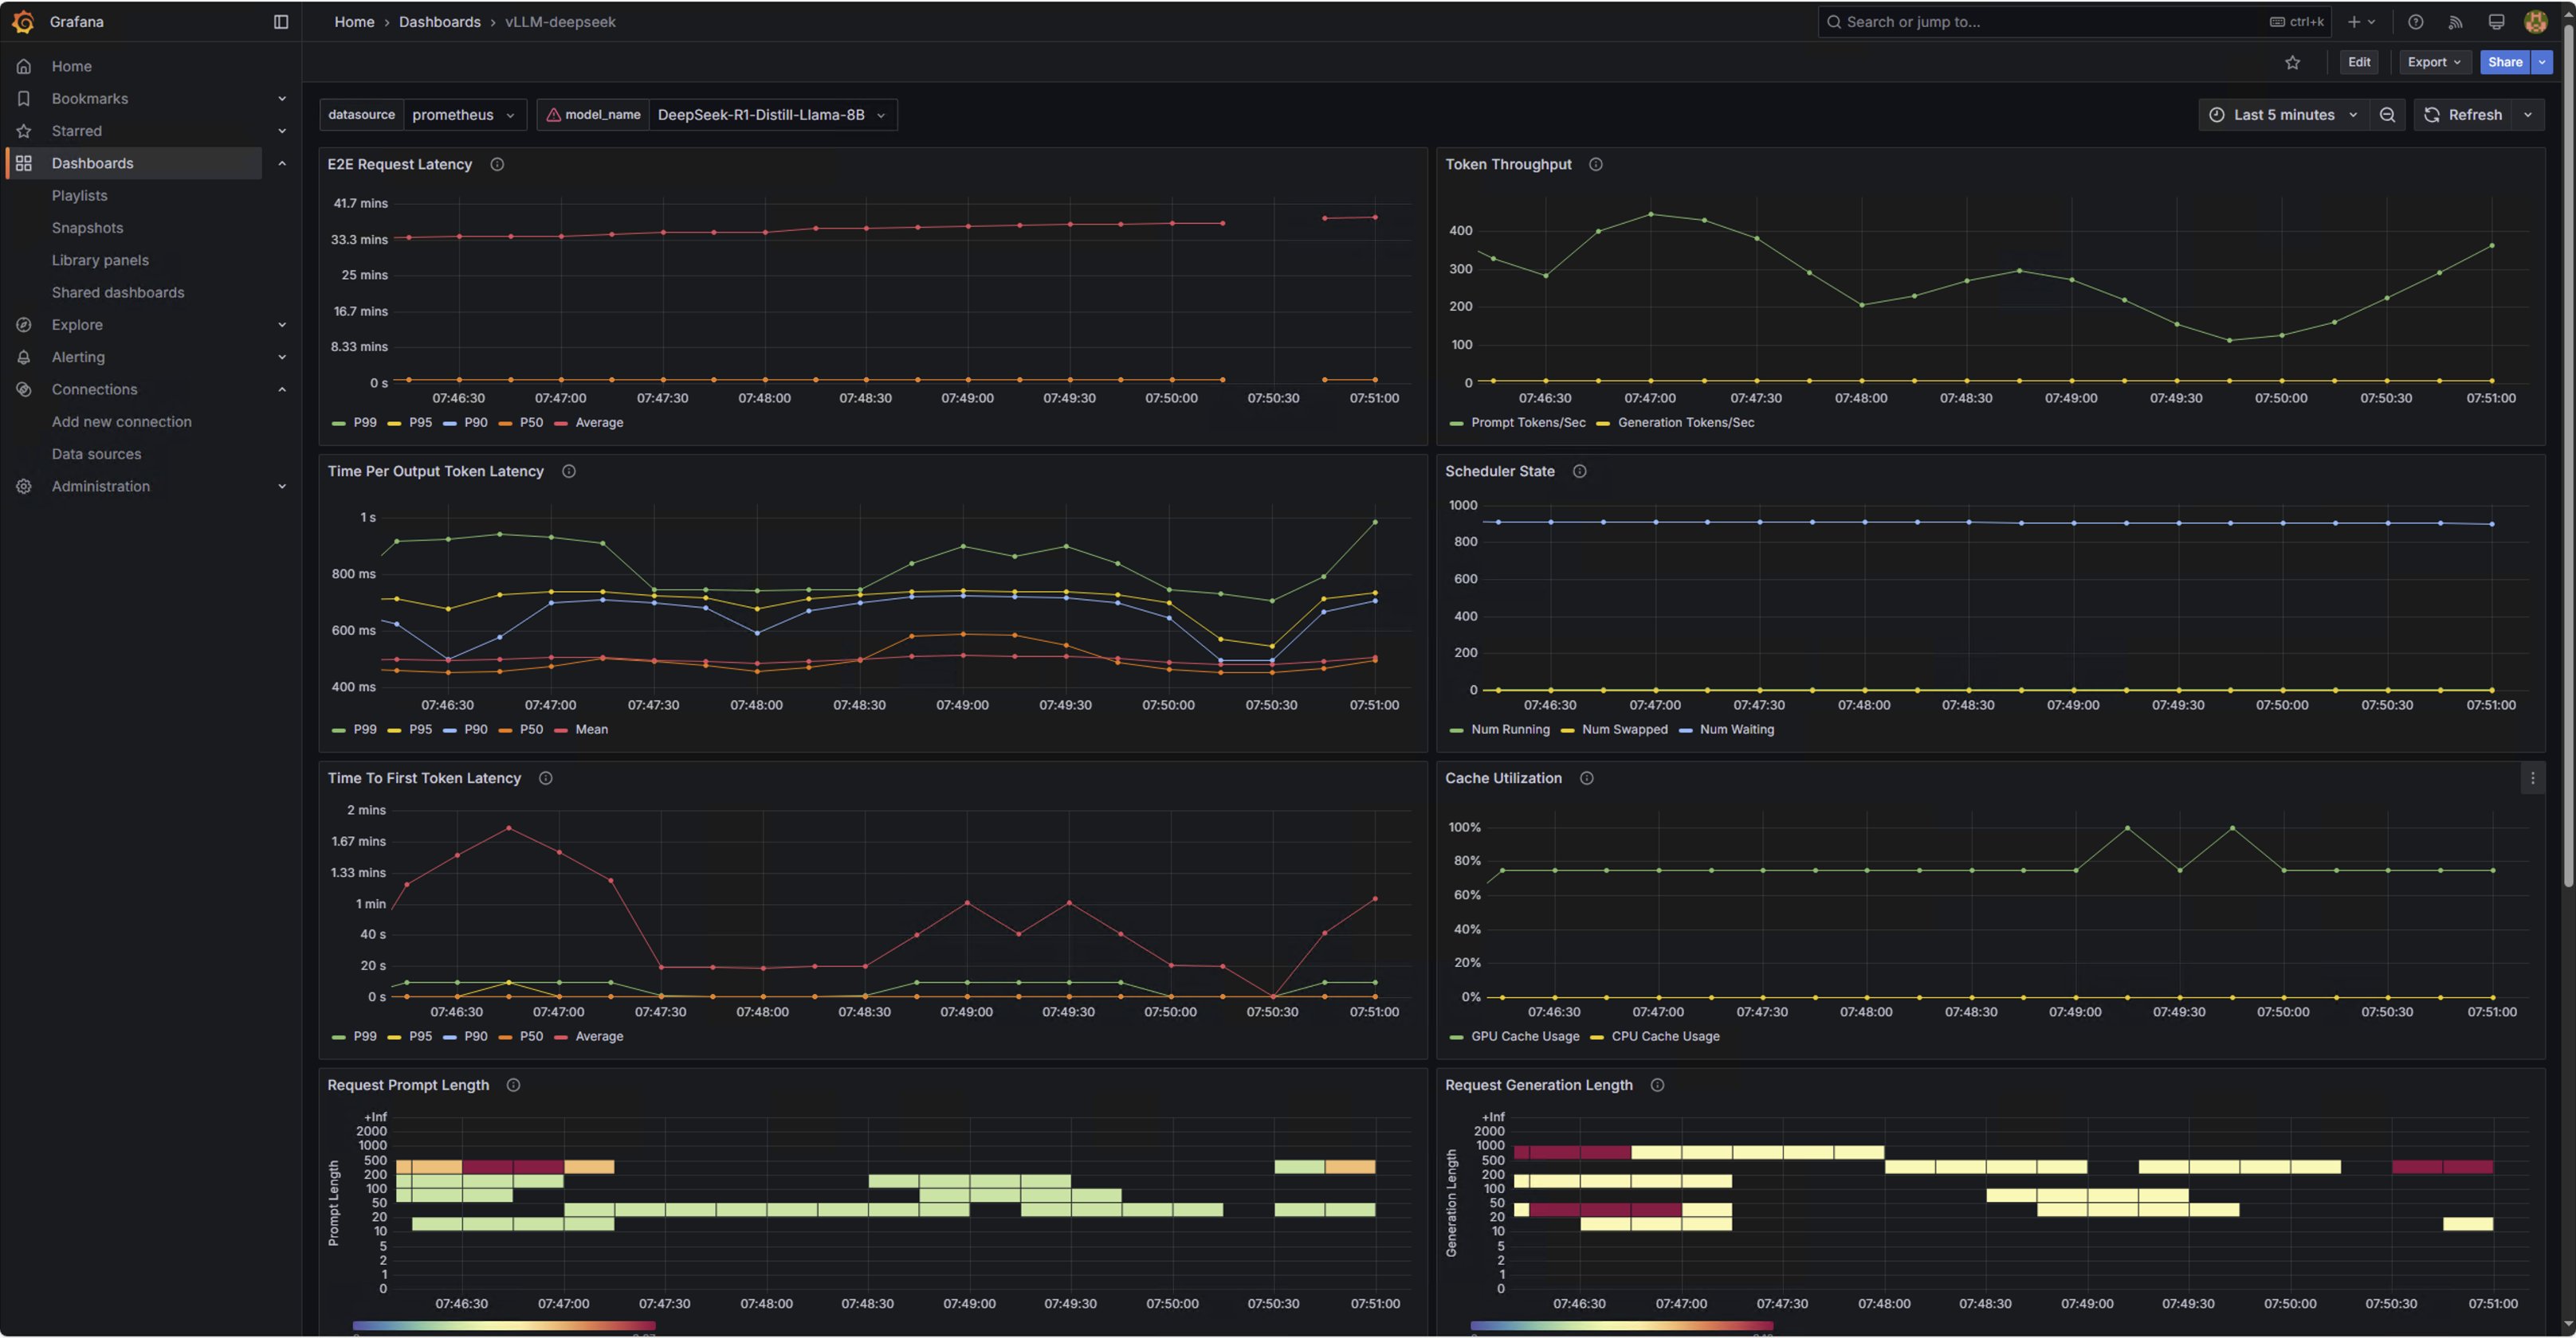Click the user avatar profile icon

tap(2535, 21)
